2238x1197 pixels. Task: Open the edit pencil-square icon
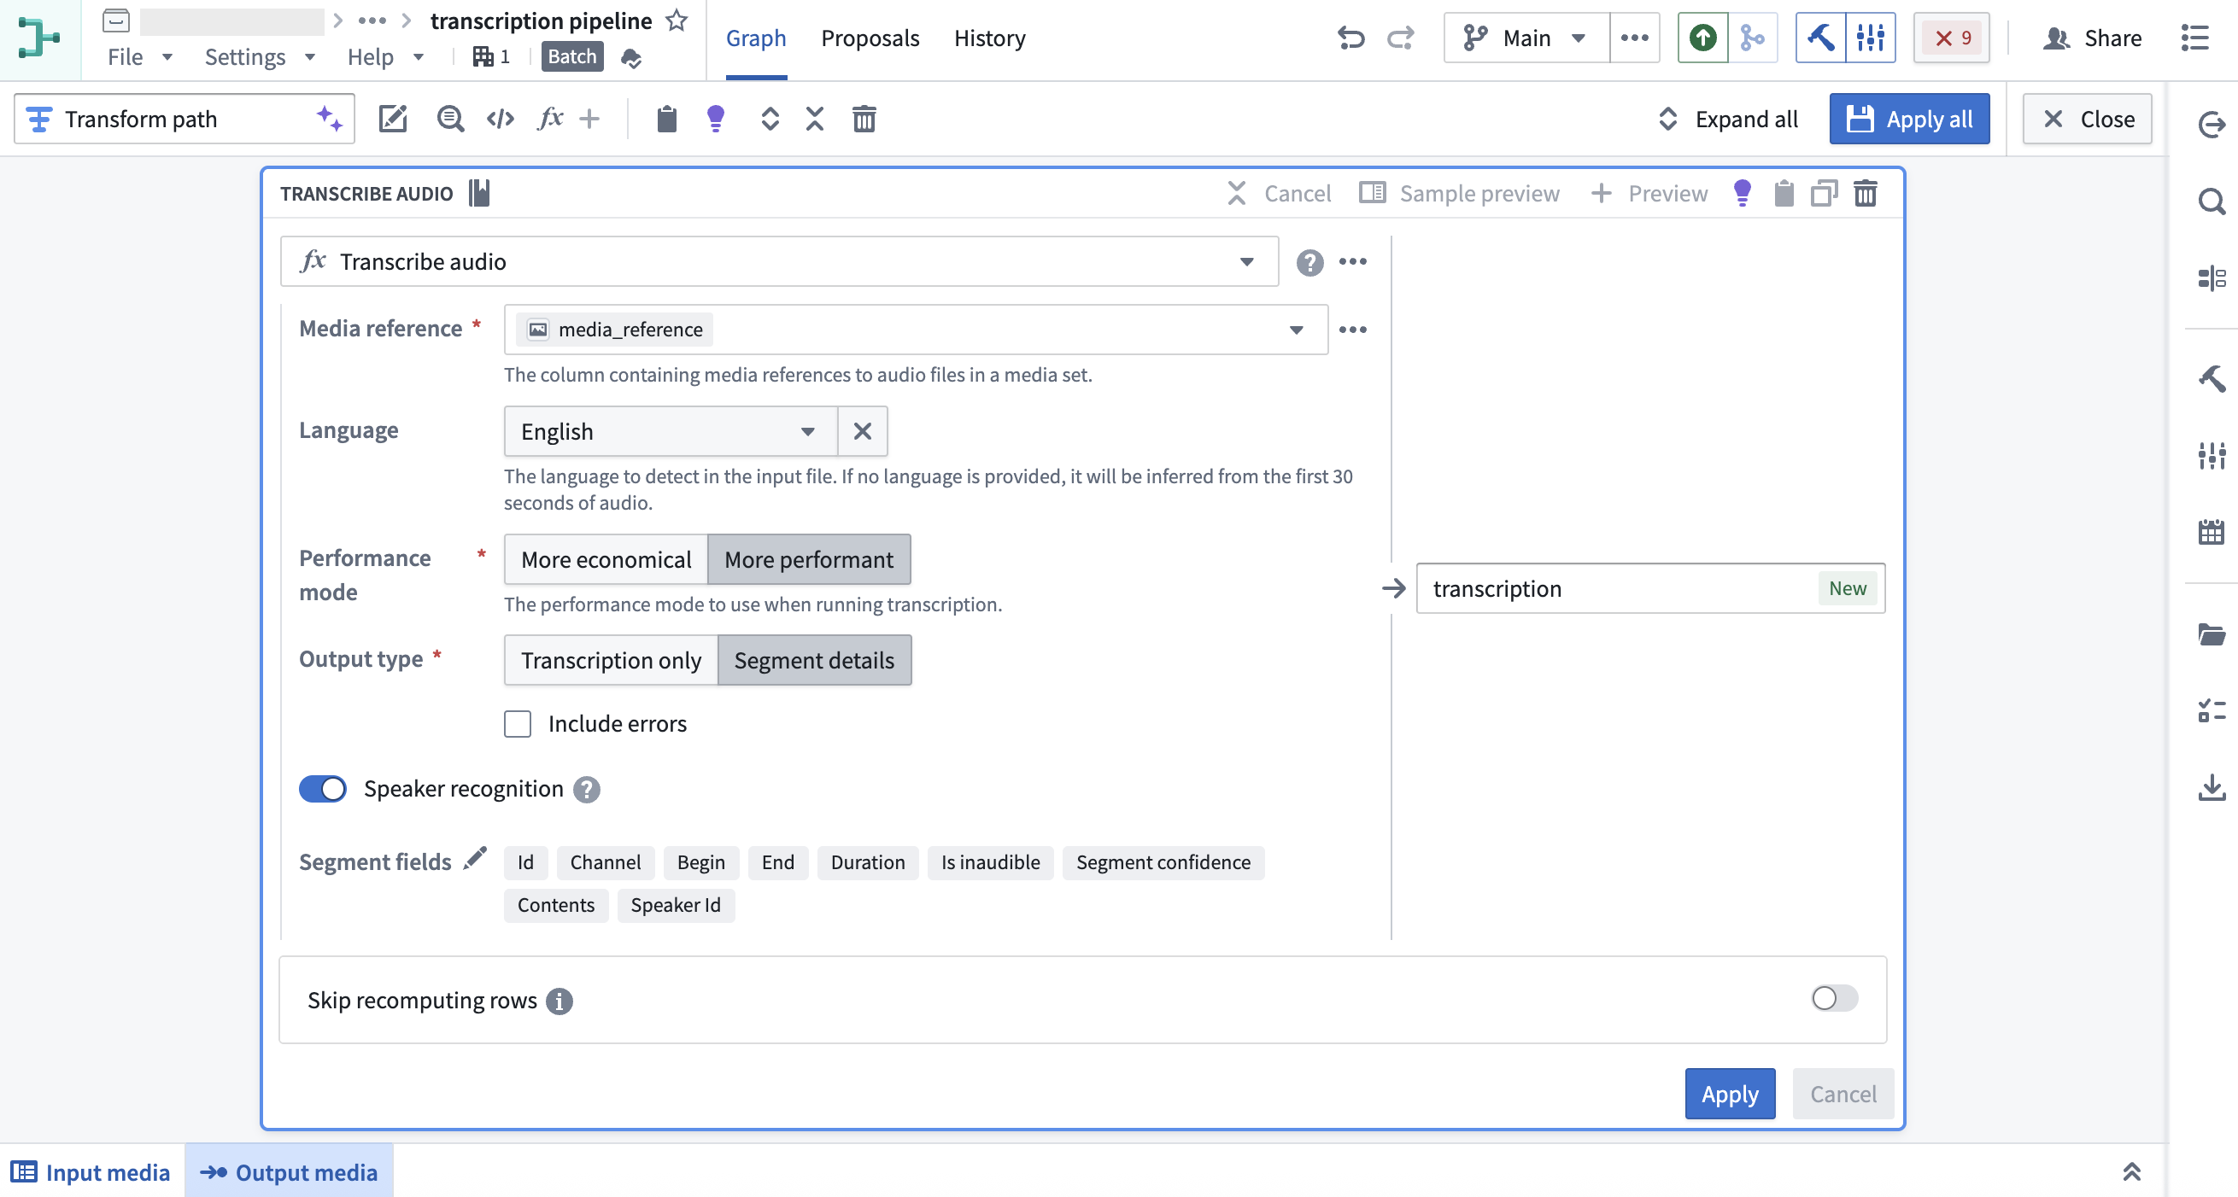(393, 119)
